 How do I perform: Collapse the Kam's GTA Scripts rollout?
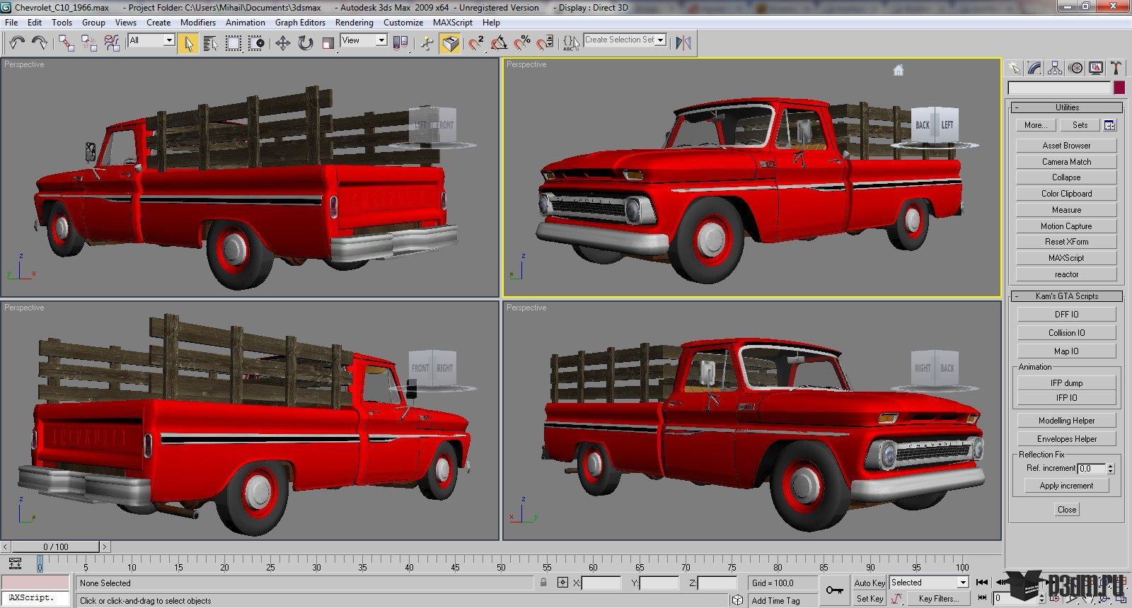tap(1067, 296)
